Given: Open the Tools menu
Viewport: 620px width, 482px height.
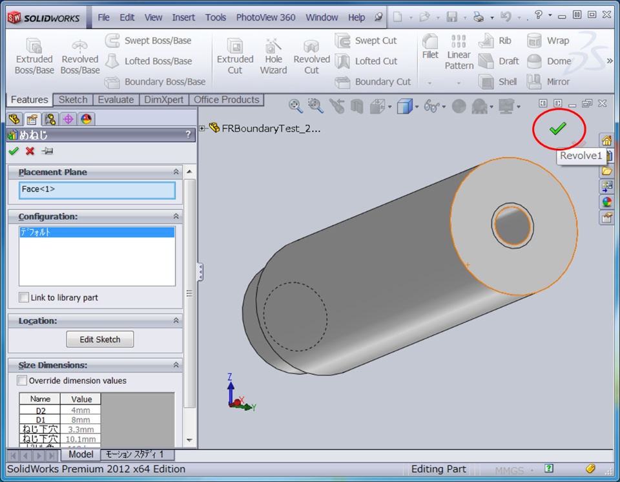Looking at the screenshot, I should [x=216, y=17].
